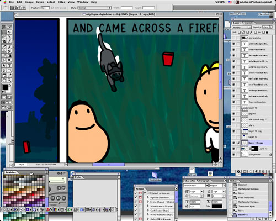This screenshot has height=221, width=276.
Task: Select the Path Component Selection tool
Action: pos(4,66)
